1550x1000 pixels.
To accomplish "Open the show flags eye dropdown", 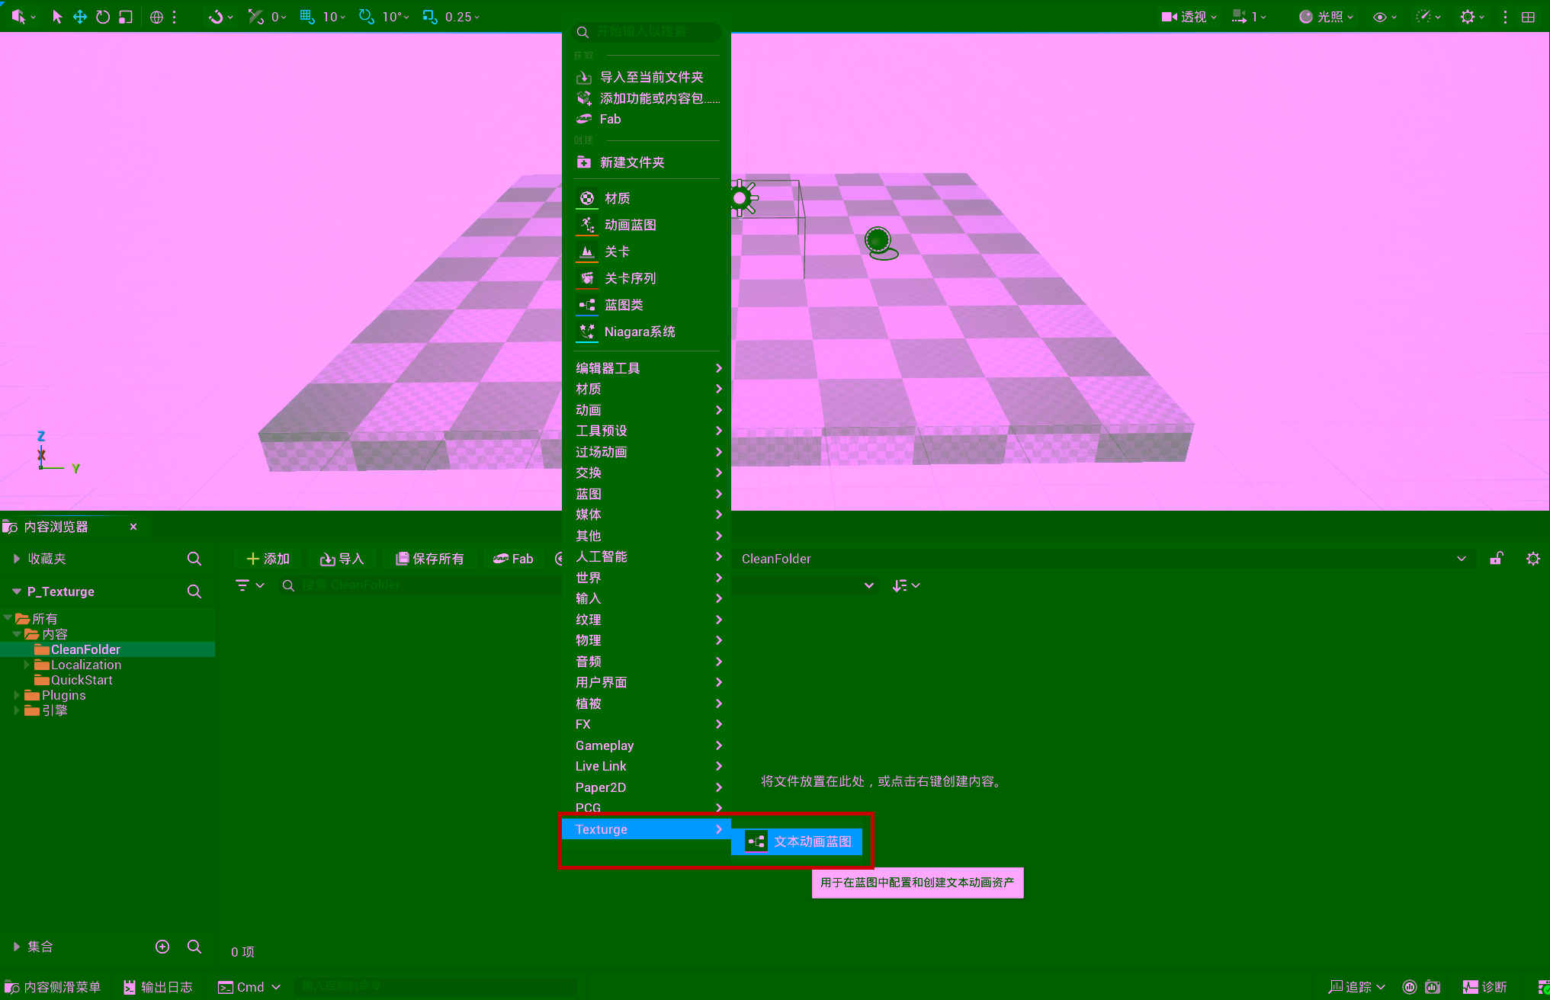I will [x=1385, y=17].
